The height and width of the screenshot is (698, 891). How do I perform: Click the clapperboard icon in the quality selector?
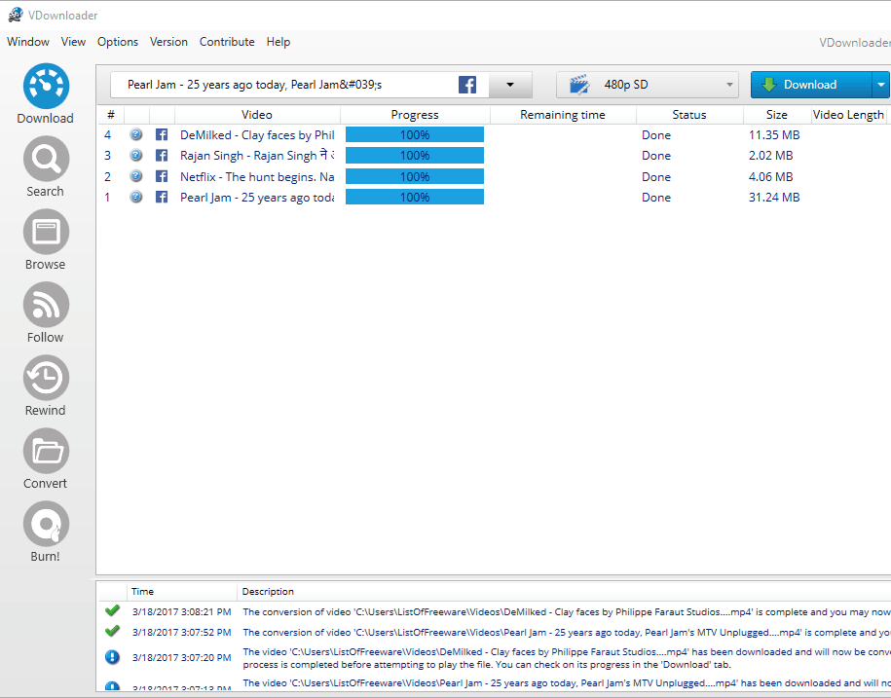(x=579, y=85)
